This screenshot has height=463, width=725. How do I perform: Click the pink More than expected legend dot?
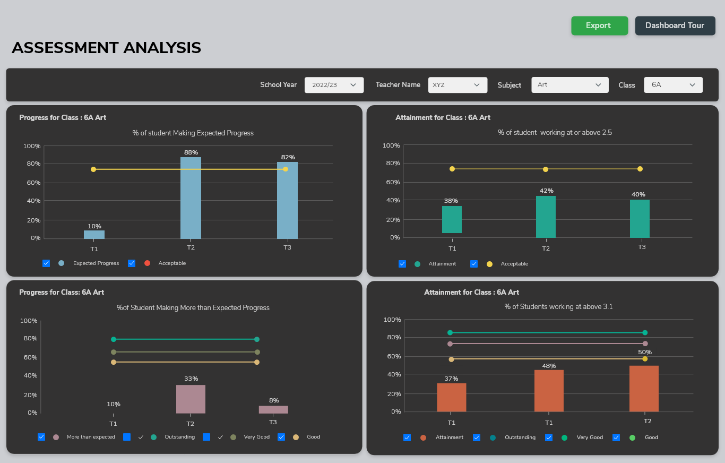tap(56, 437)
